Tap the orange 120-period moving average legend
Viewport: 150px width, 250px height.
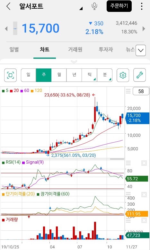tap(36, 91)
